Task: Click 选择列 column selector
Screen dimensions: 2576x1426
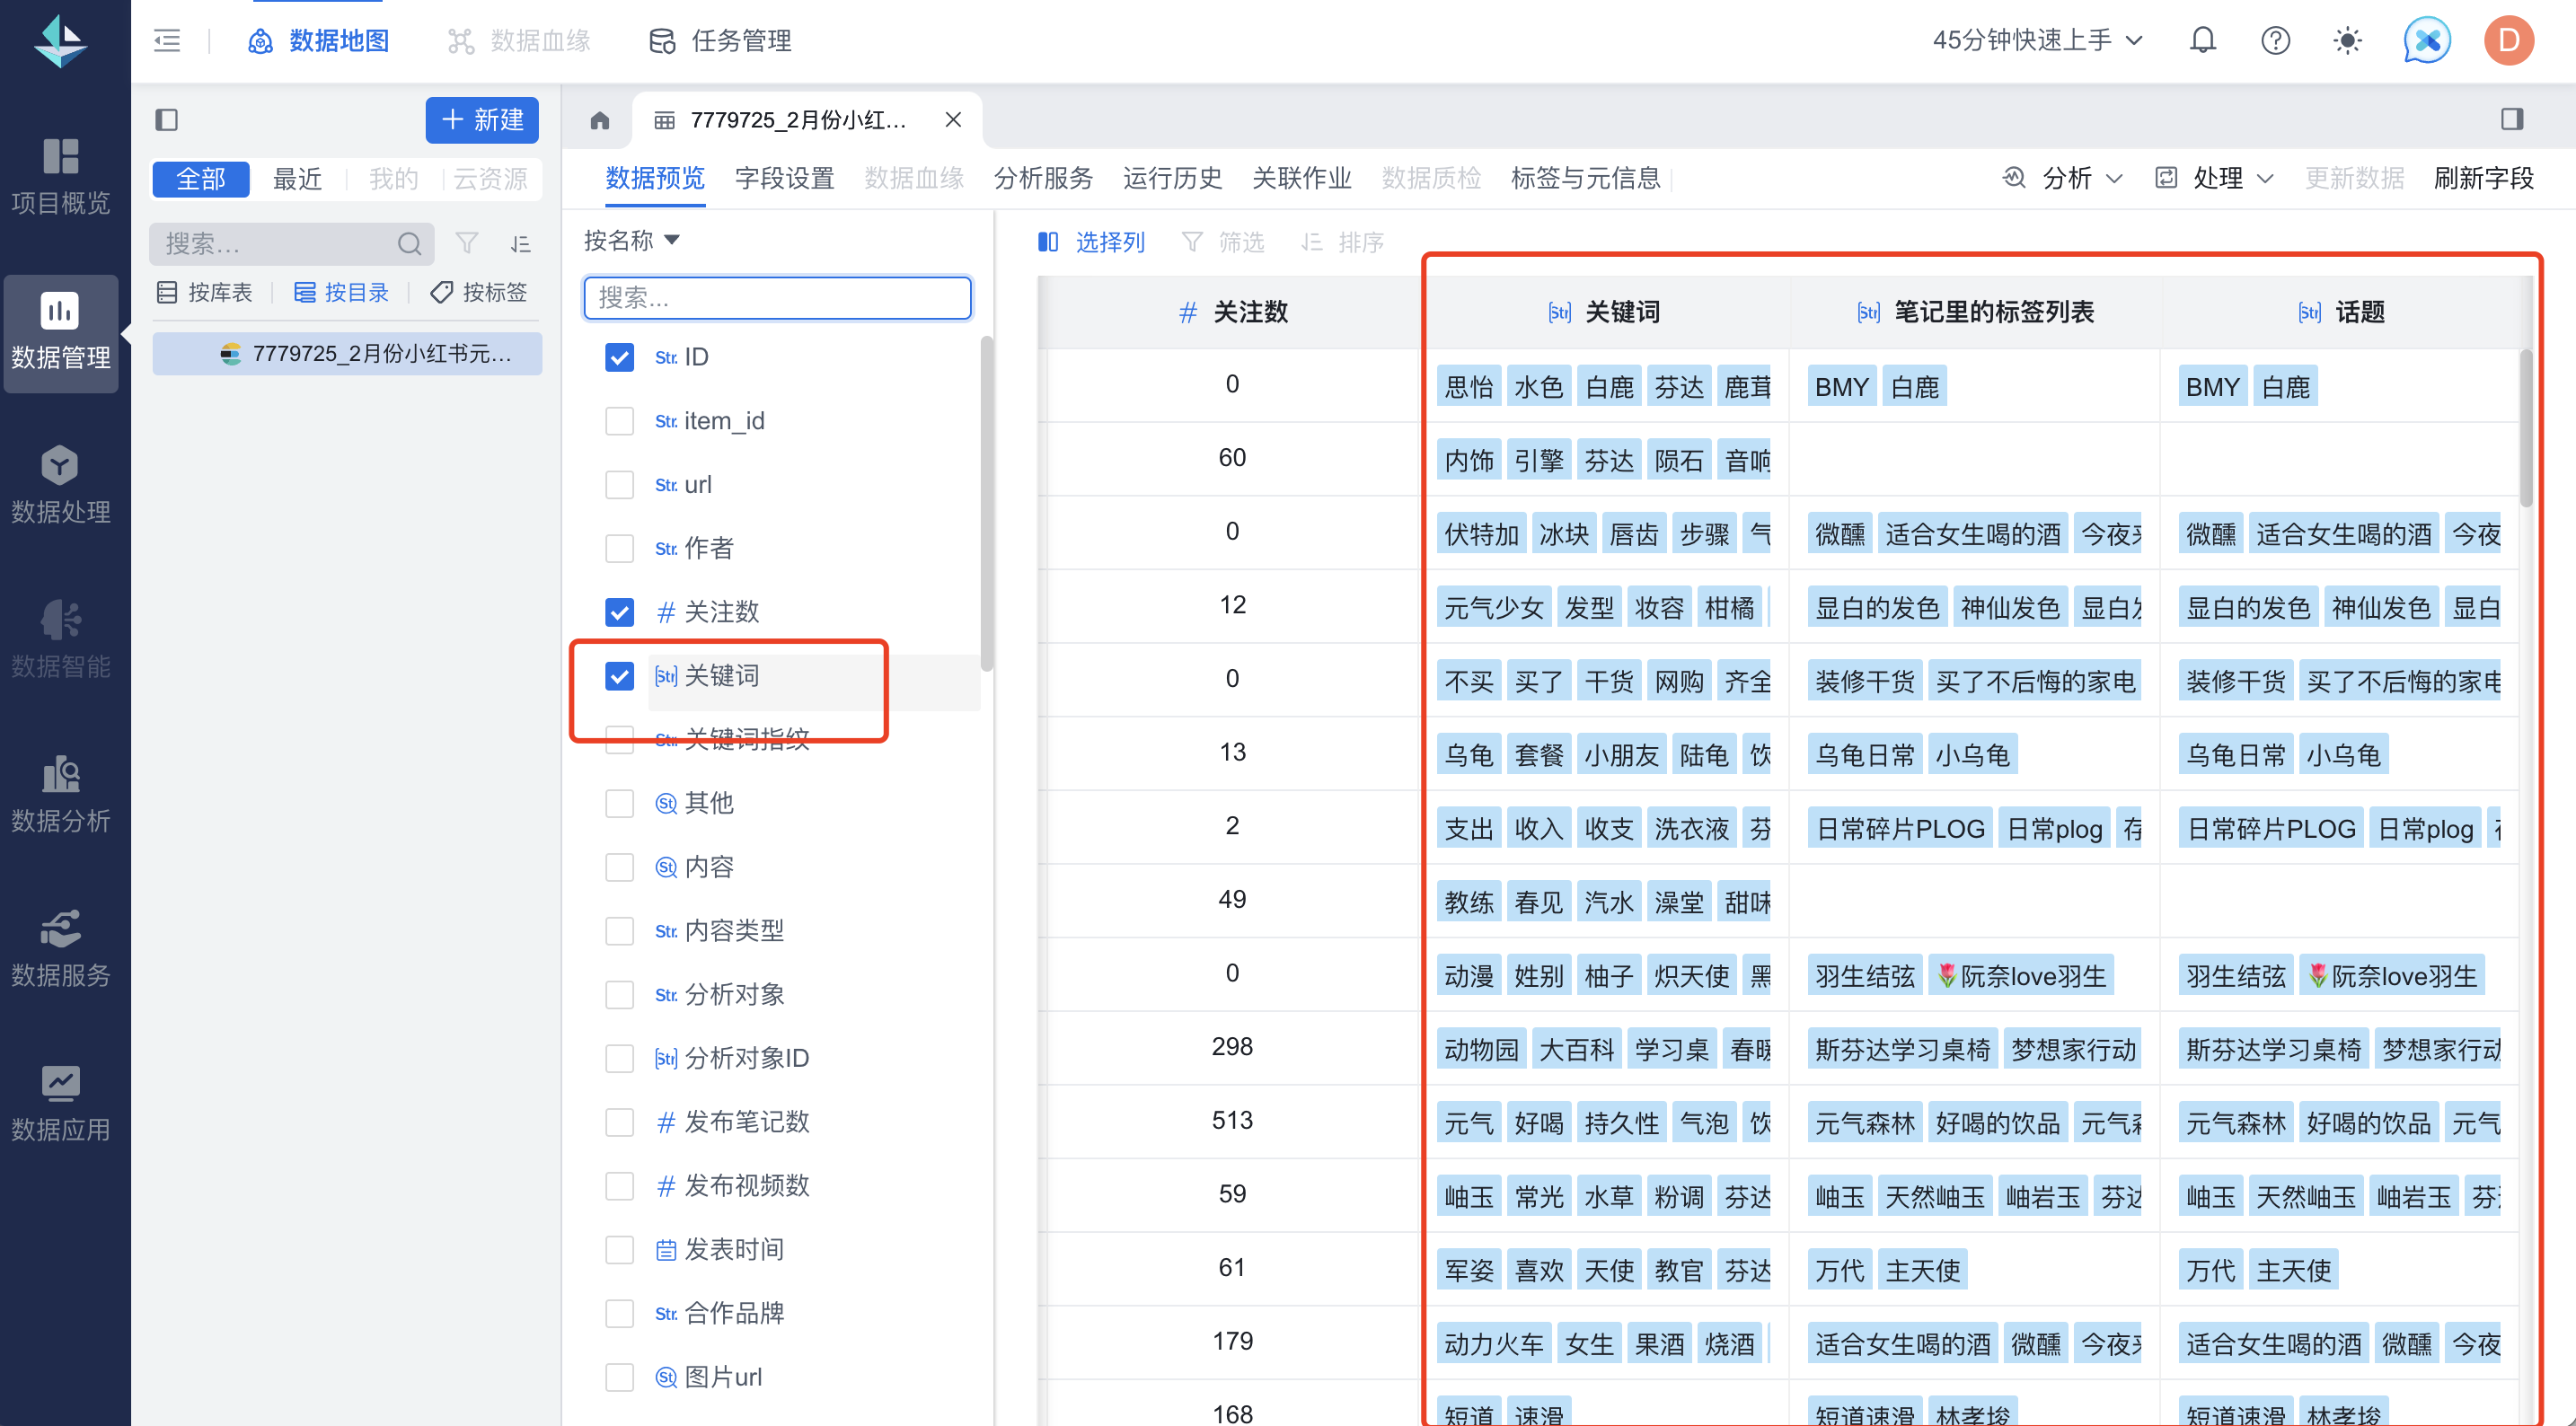Action: point(1091,242)
